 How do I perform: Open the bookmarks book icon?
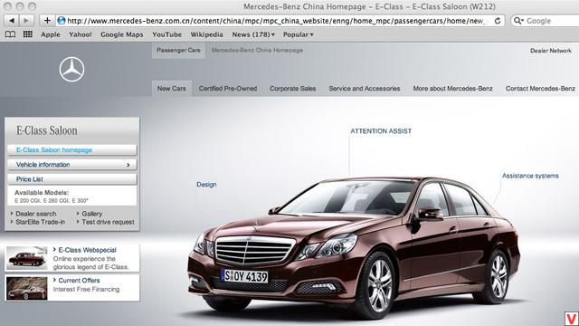pos(10,34)
